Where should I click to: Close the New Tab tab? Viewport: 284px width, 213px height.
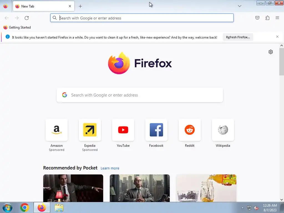(70, 6)
